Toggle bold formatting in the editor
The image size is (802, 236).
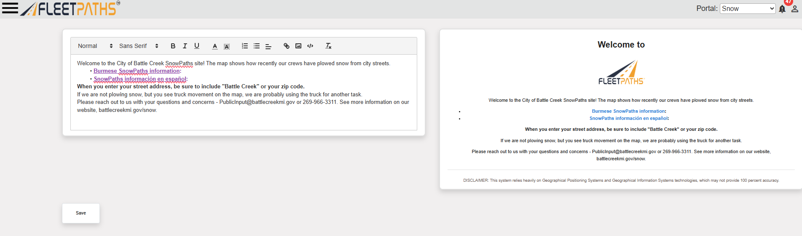click(x=173, y=46)
